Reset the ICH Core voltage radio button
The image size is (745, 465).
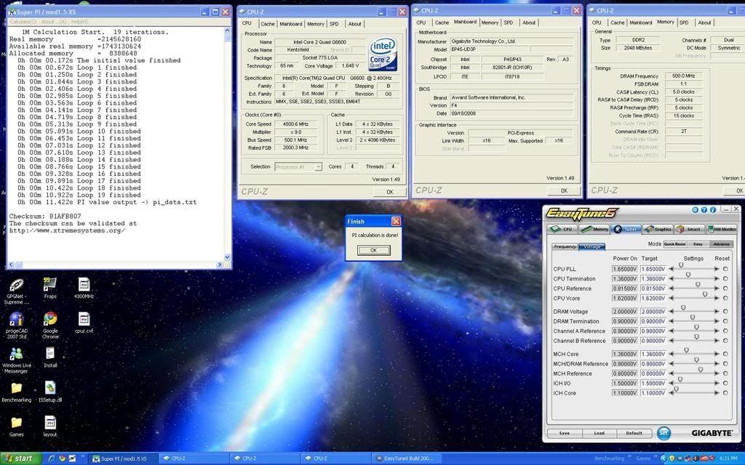(725, 393)
